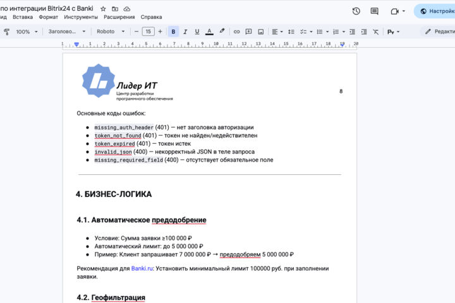Viewport: 455px width, 303px height.
Task: Decrease font size with minus
Action: pos(136,32)
